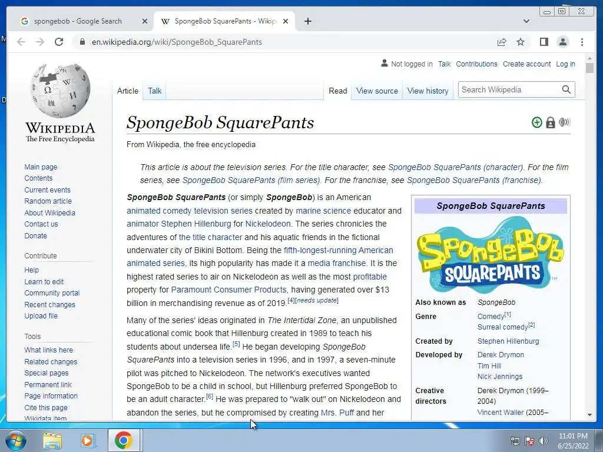603x452 pixels.
Task: Click the SpongeBob SquarePants logo image
Action: pos(491,254)
